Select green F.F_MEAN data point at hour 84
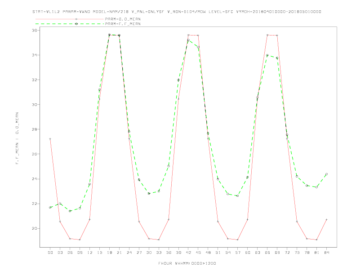Viewport: 356px width, 275px height. (x=326, y=174)
